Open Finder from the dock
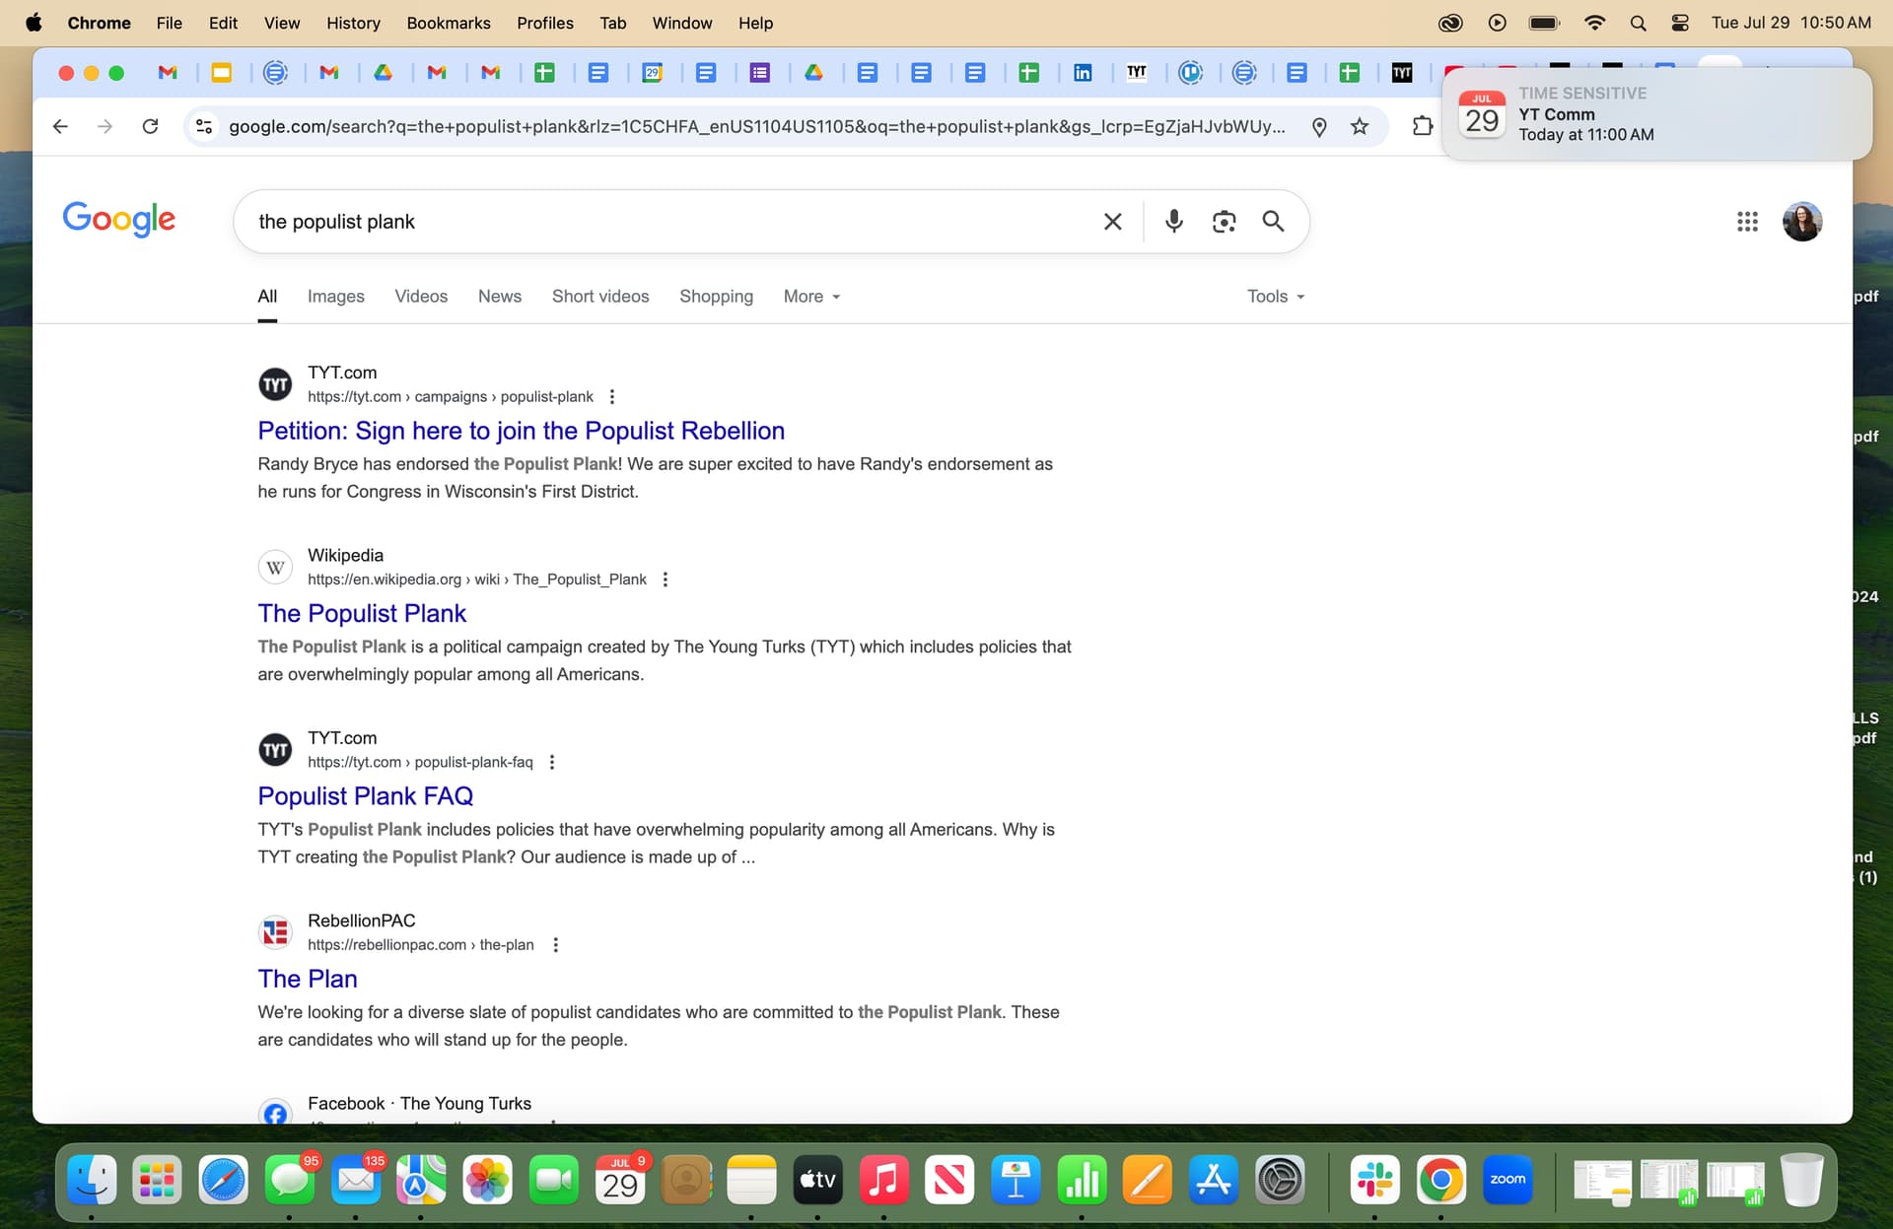The height and width of the screenshot is (1229, 1893). [x=92, y=1180]
